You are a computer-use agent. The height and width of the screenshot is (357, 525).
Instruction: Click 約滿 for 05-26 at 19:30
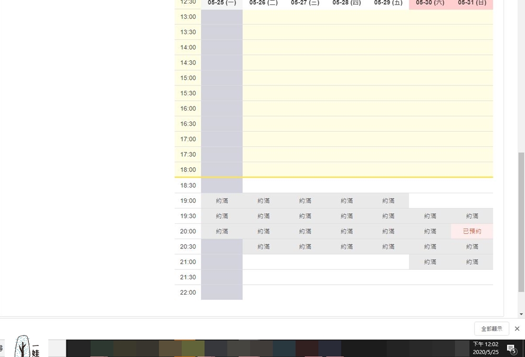(264, 216)
